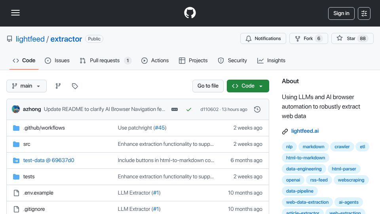Open the extractor repository link
This screenshot has height=214, width=380.
(66, 39)
